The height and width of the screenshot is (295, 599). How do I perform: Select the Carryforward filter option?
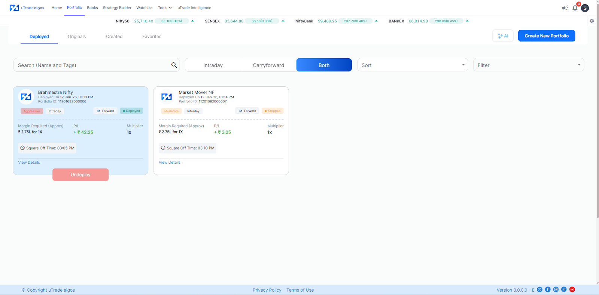[268, 65]
